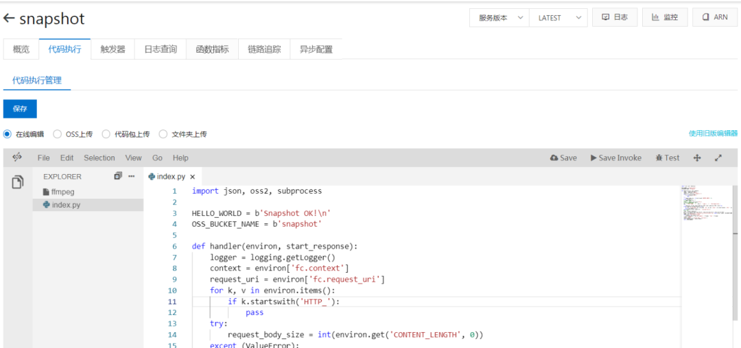The height and width of the screenshot is (348, 741).
Task: Close the index.py editor tab
Action: [193, 177]
